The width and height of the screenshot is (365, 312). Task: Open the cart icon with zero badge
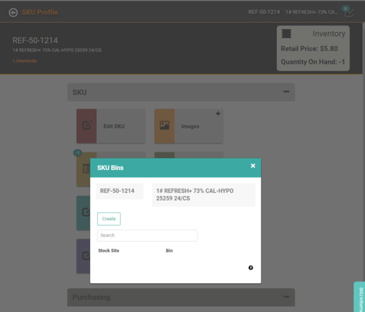349,12
